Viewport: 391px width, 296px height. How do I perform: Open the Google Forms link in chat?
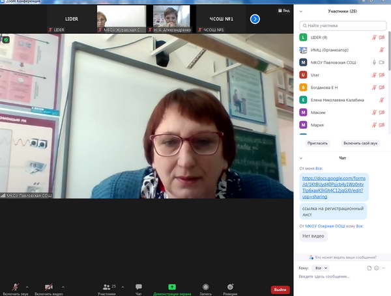click(x=334, y=187)
